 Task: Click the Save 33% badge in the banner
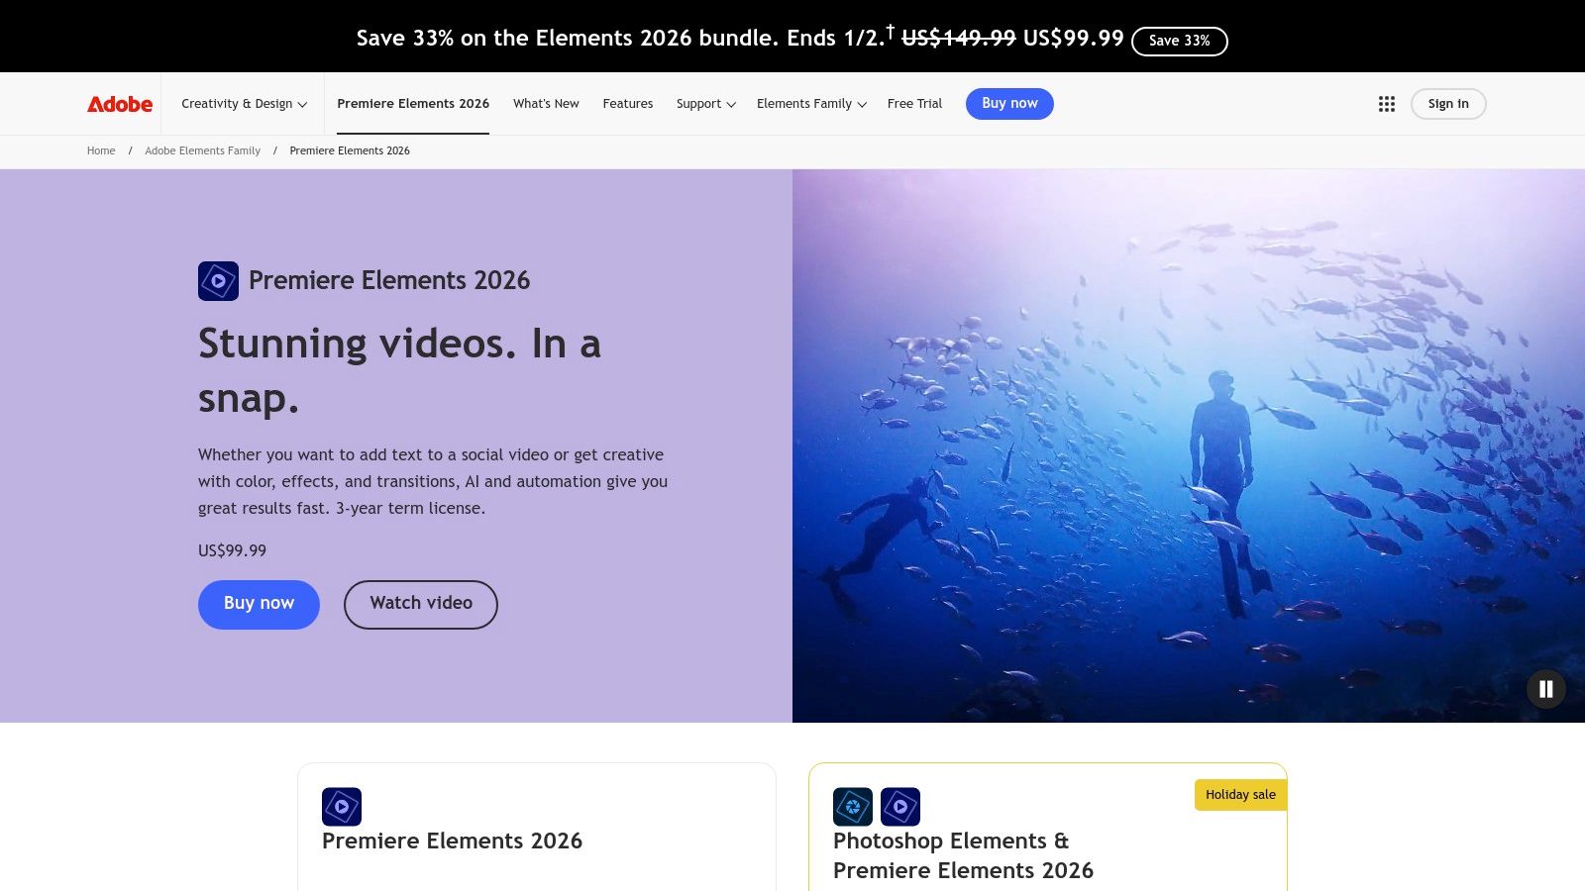tap(1179, 41)
